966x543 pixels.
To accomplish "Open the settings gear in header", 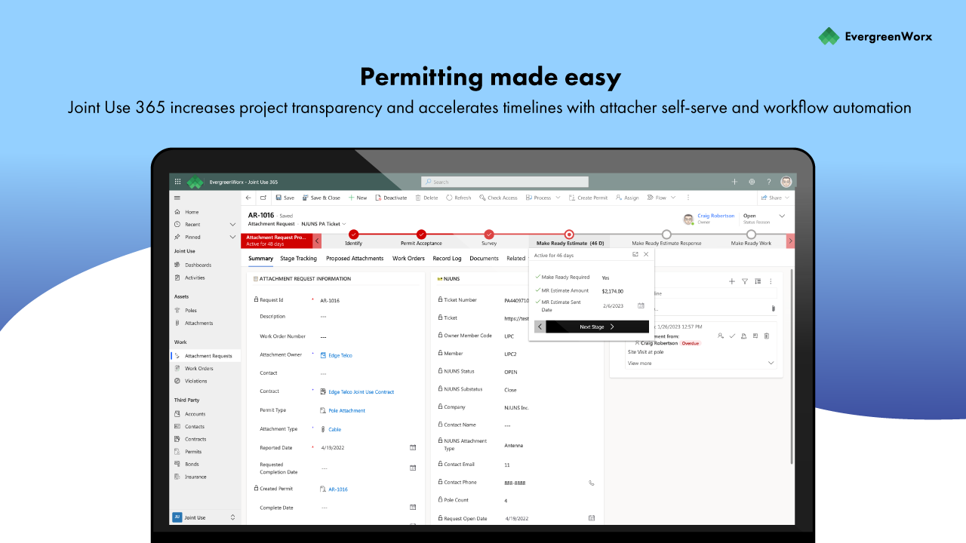I will tap(752, 182).
